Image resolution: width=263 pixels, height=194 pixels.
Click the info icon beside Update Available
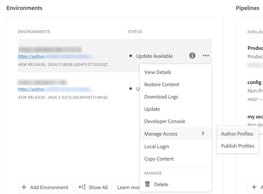[192, 56]
